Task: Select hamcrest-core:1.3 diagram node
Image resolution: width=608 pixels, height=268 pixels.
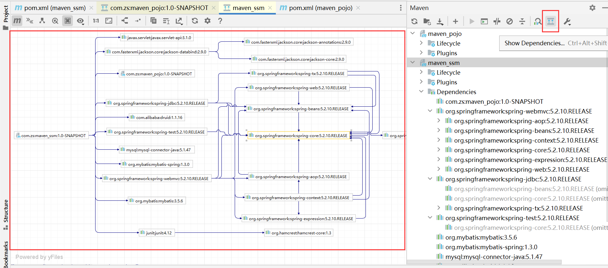Action: tap(298, 233)
